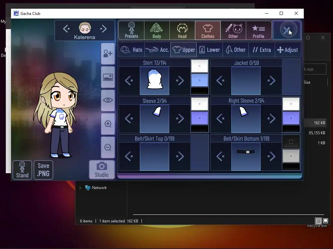Click the Right Sleeve preview thumbnail
The image size is (333, 249).
click(x=246, y=119)
